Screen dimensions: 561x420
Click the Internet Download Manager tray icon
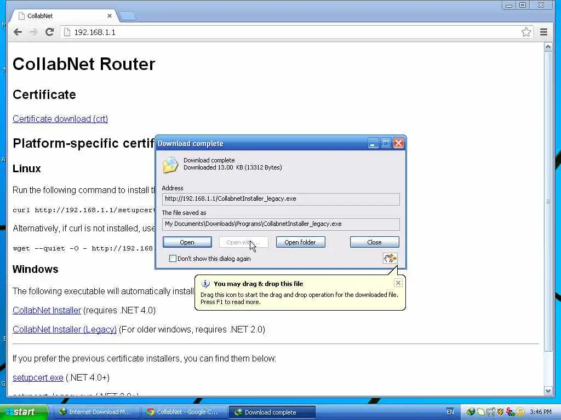470,412
